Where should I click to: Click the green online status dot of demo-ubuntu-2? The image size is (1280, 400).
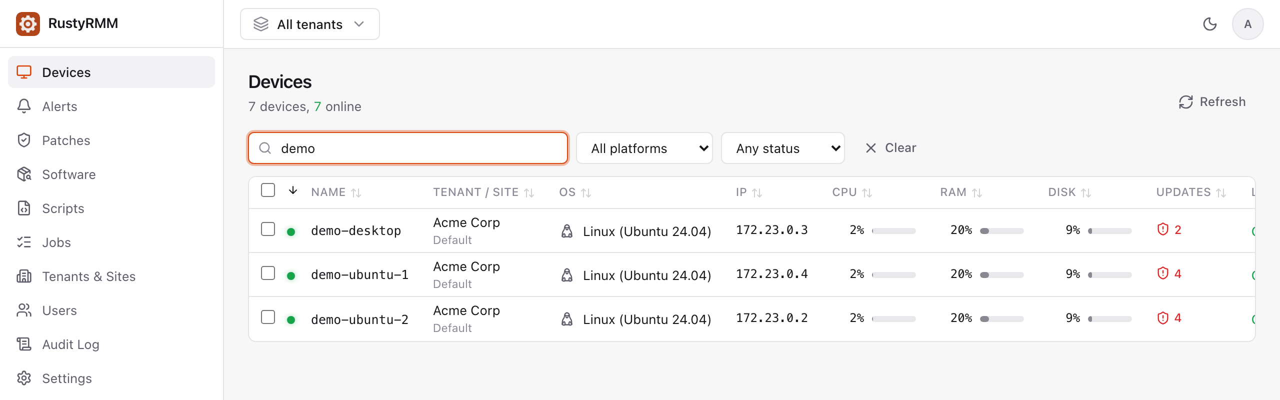pos(291,319)
